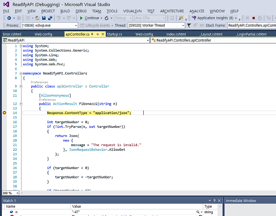
Task: Switch to the _Layout.cshtml tab
Action: (211, 34)
